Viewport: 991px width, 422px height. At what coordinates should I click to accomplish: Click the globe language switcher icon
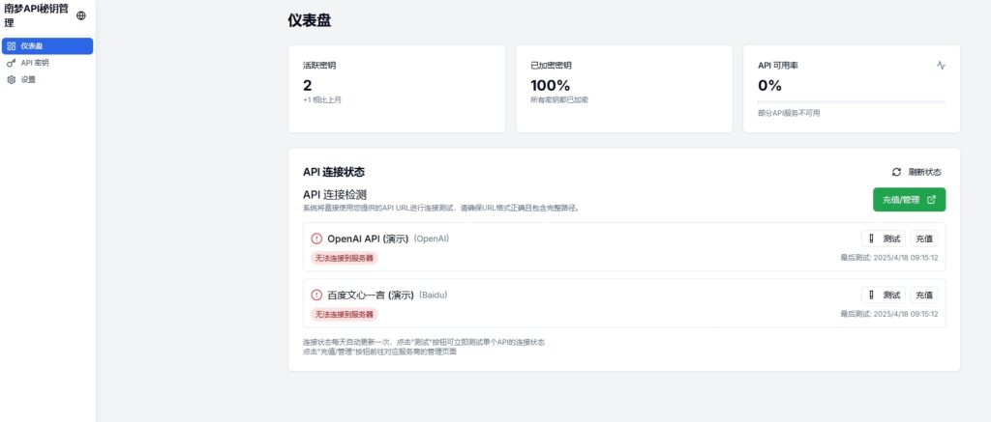(x=80, y=15)
